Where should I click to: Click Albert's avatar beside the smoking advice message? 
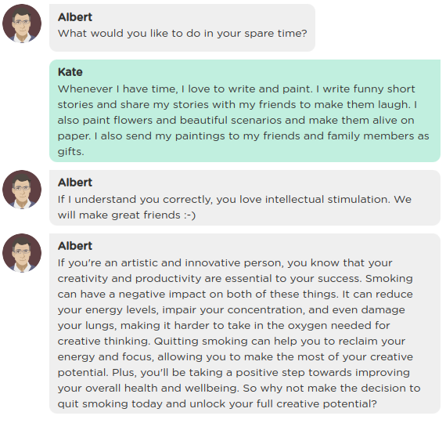[22, 253]
